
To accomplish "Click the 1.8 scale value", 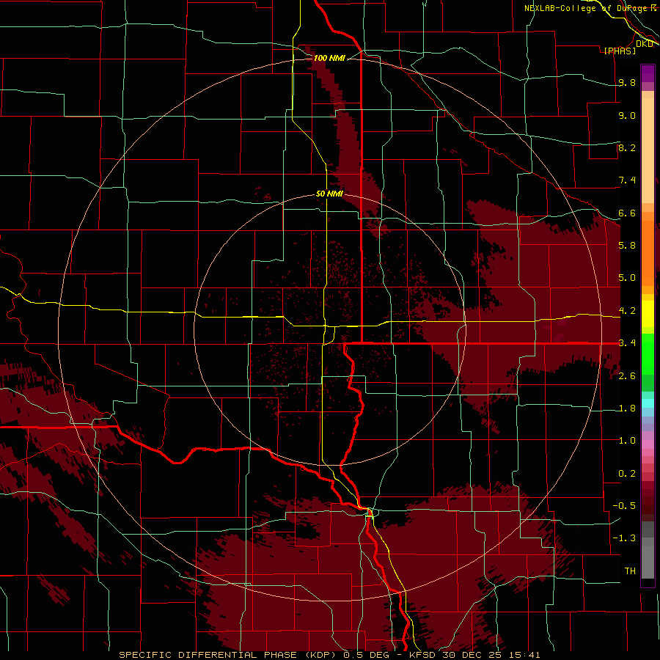I will click(627, 408).
